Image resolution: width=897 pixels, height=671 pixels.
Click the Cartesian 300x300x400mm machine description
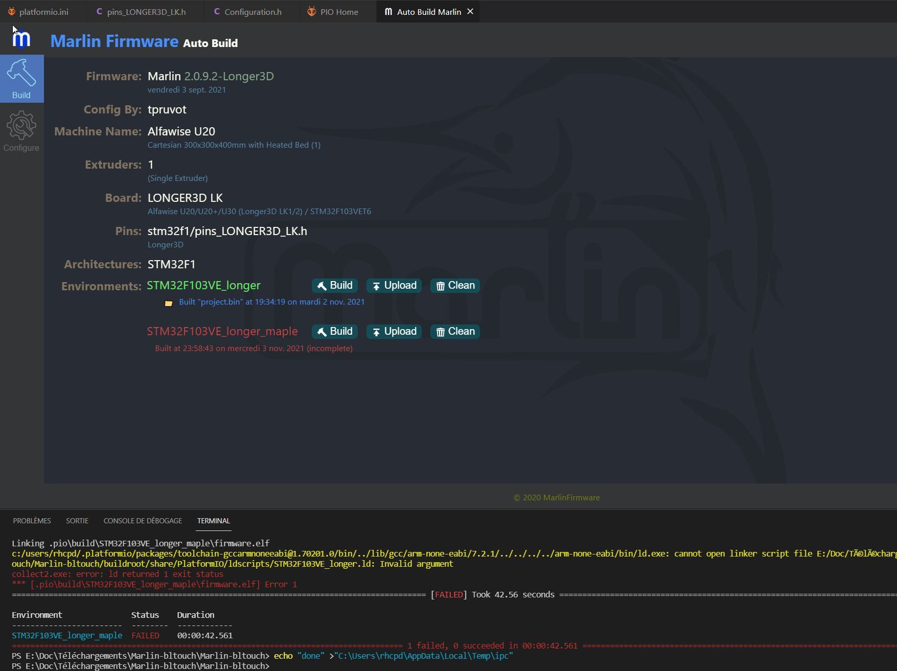click(x=234, y=145)
